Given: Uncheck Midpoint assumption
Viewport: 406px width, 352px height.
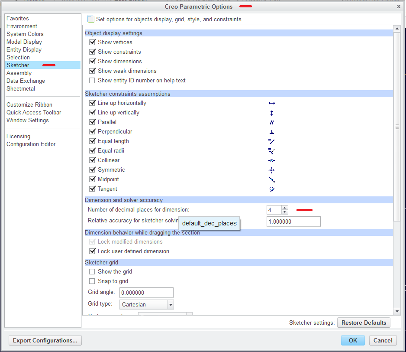Looking at the screenshot, I should (x=92, y=179).
